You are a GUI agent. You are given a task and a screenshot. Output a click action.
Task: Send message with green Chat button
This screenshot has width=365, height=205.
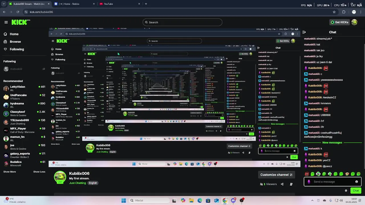[x=356, y=191]
